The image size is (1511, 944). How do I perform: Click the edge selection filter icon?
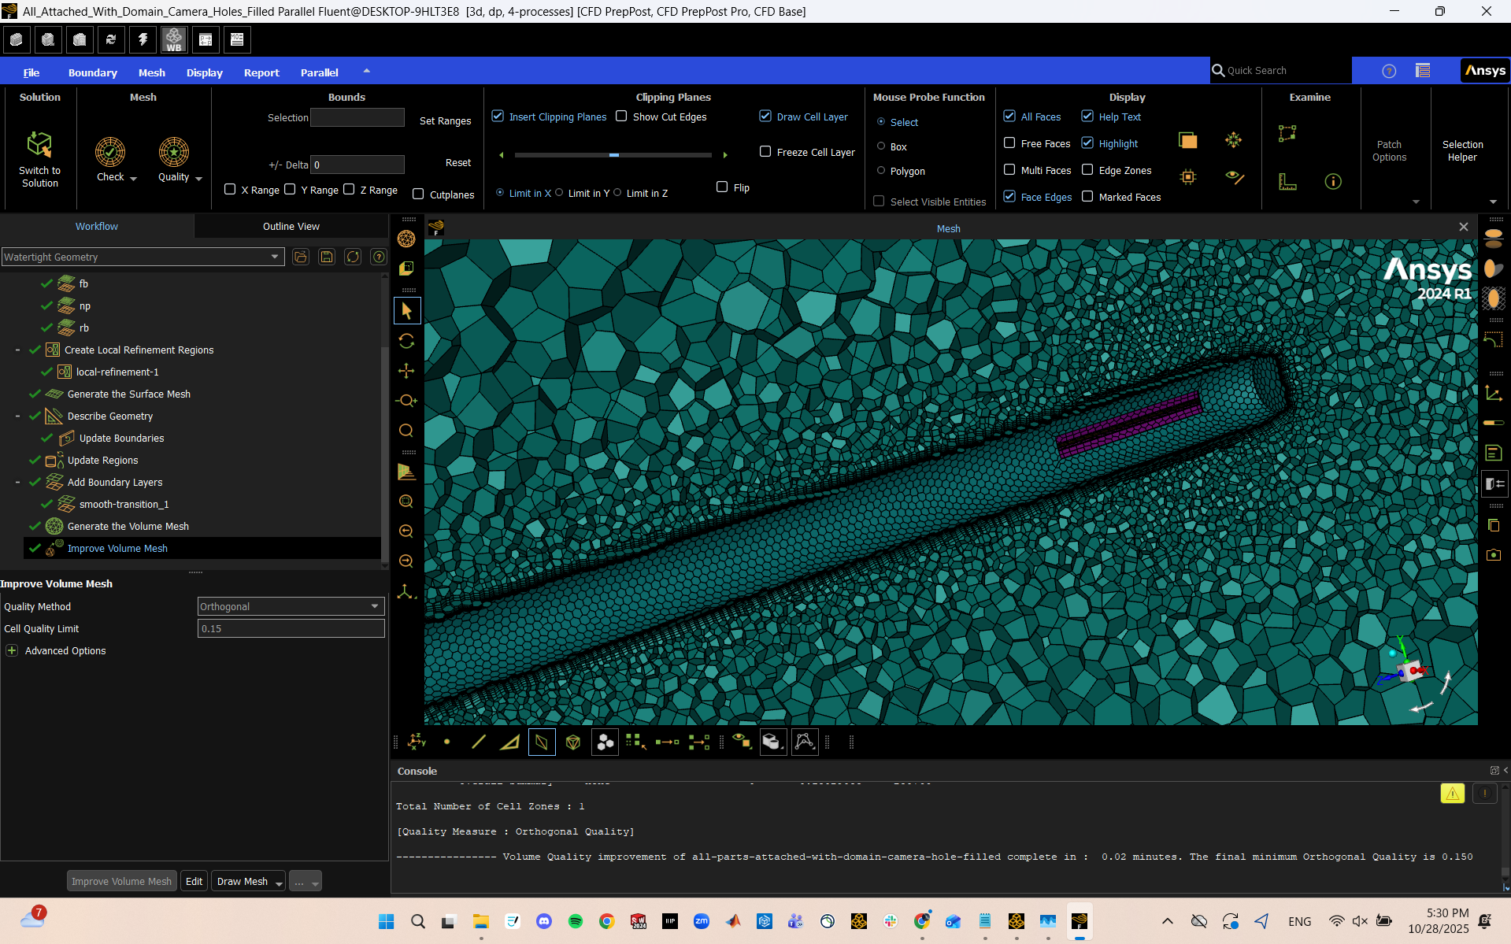click(479, 742)
